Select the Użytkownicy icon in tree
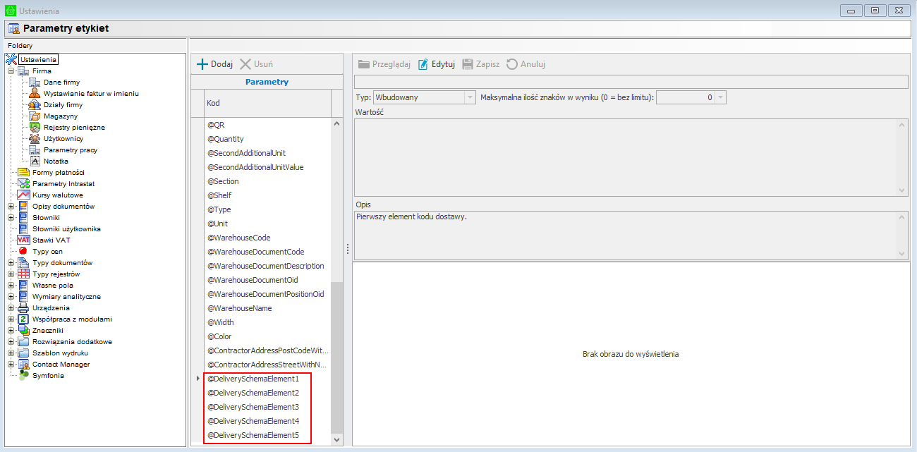The height and width of the screenshot is (452, 917). point(35,139)
